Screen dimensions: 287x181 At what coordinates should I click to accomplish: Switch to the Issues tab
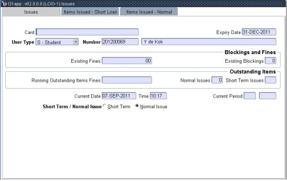click(31, 12)
